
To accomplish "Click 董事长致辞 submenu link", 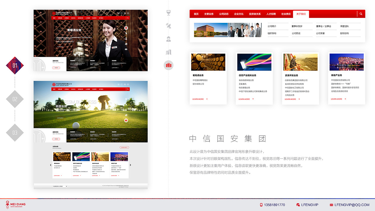I will tap(297, 26).
